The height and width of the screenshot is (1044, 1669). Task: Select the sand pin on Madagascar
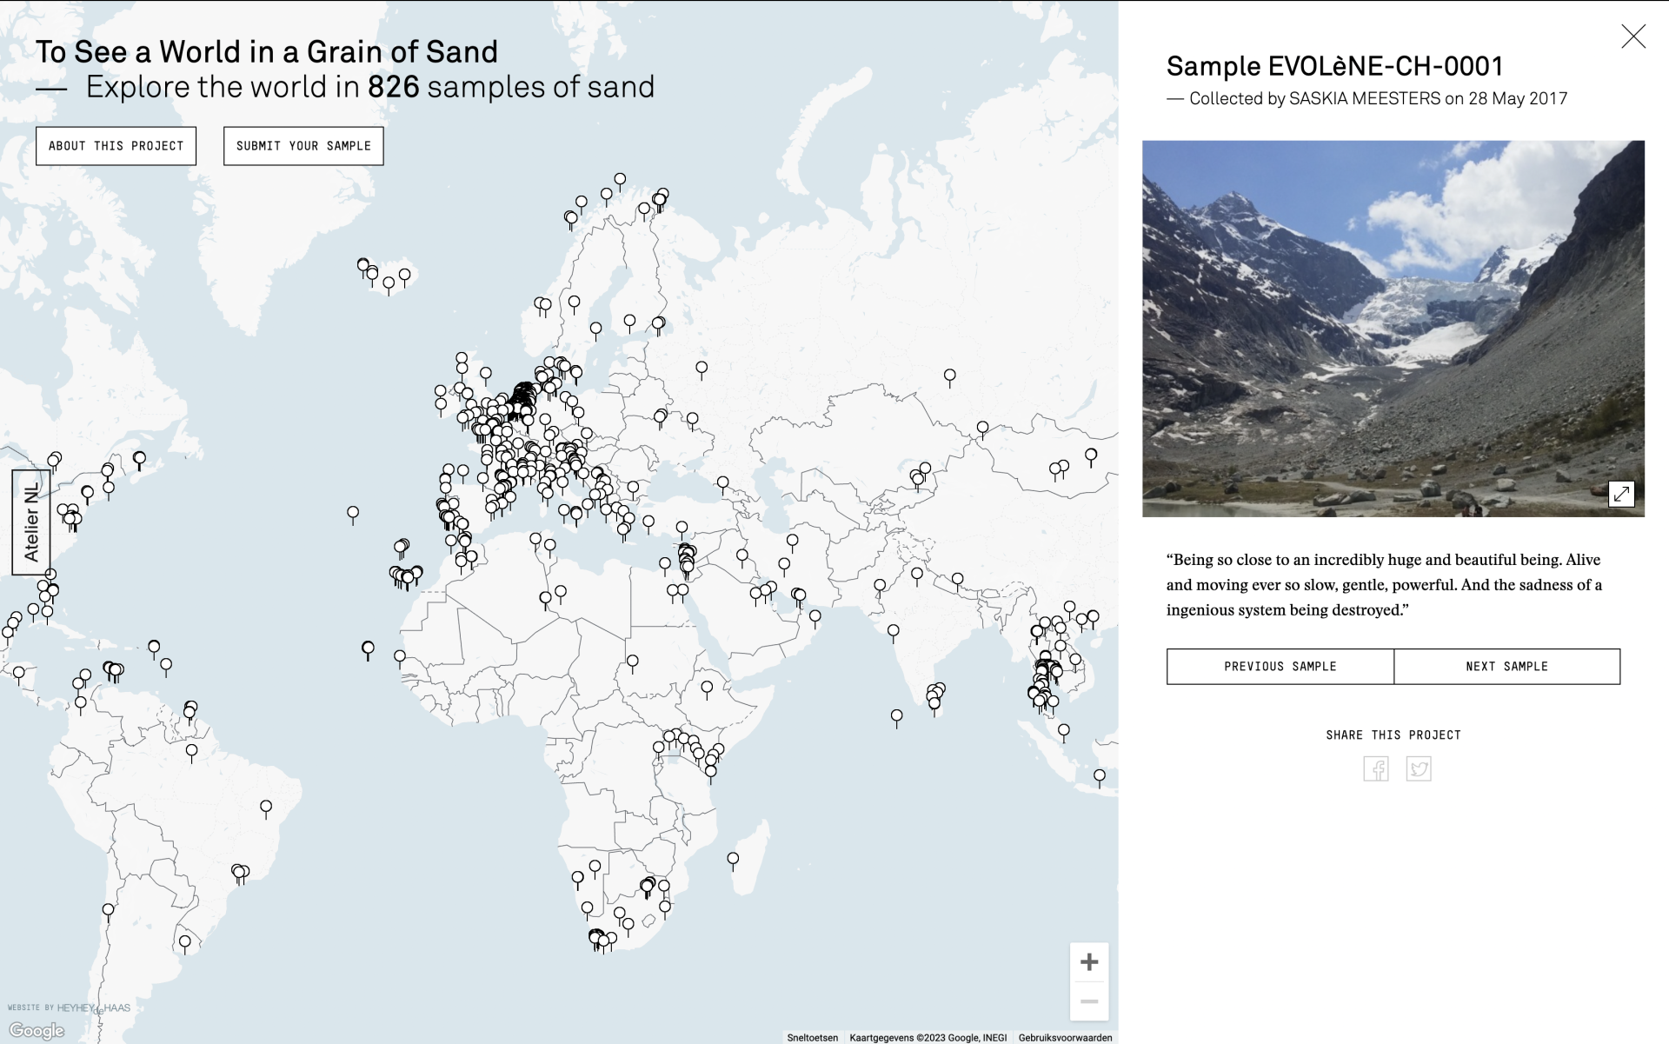click(733, 859)
